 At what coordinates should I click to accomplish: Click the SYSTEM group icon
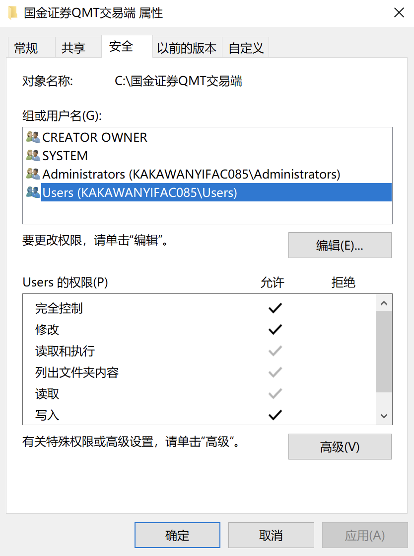point(33,155)
